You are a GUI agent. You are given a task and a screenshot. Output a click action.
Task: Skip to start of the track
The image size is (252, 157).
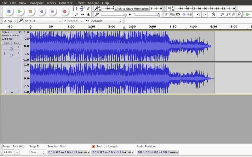[x=41, y=11]
